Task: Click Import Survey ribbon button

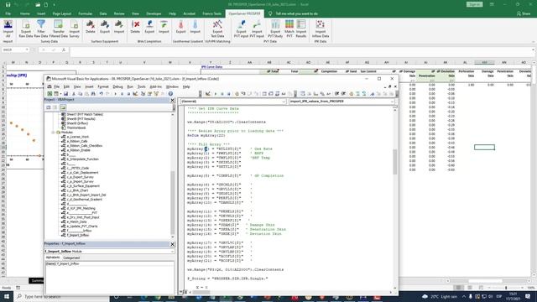Action: click(x=75, y=29)
